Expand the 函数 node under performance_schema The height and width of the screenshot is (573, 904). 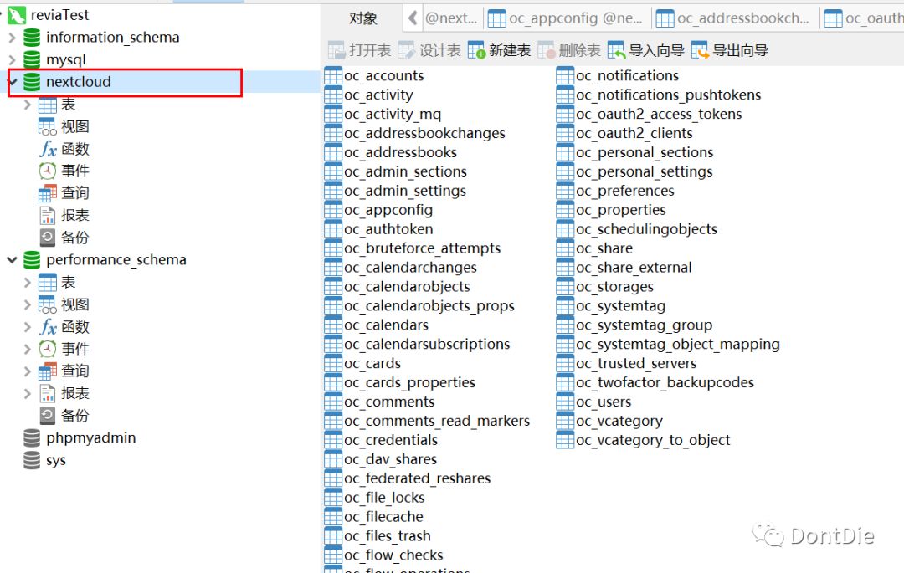pyautogui.click(x=27, y=326)
